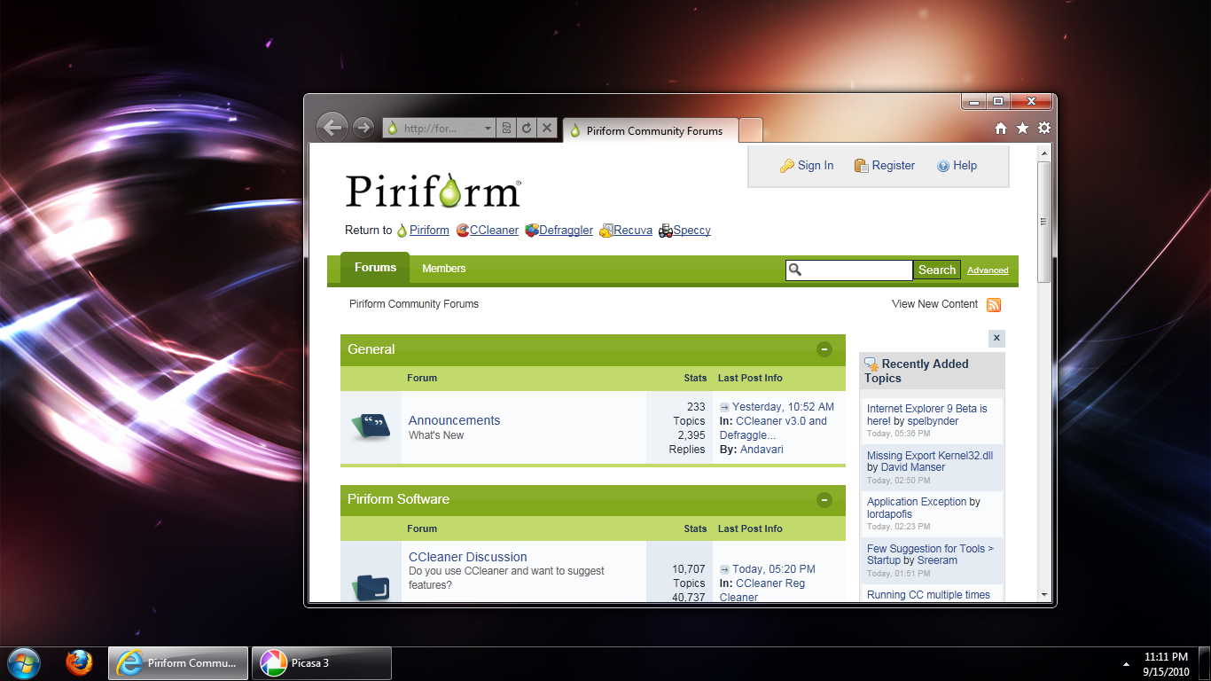Click the last-post arrow icon beside Today, 05:20 PM
Image resolution: width=1211 pixels, height=681 pixels.
coord(724,570)
